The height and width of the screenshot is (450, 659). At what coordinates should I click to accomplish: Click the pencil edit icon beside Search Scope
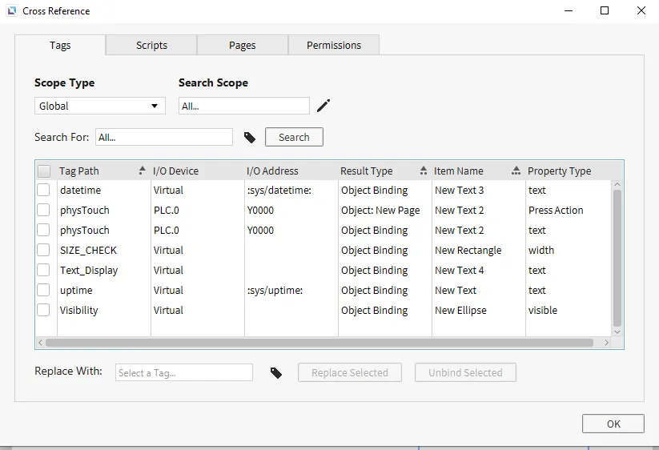(323, 106)
